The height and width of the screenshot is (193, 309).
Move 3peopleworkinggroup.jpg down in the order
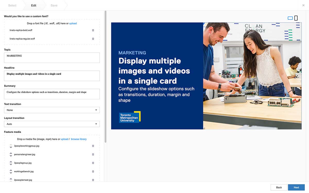[11, 147]
